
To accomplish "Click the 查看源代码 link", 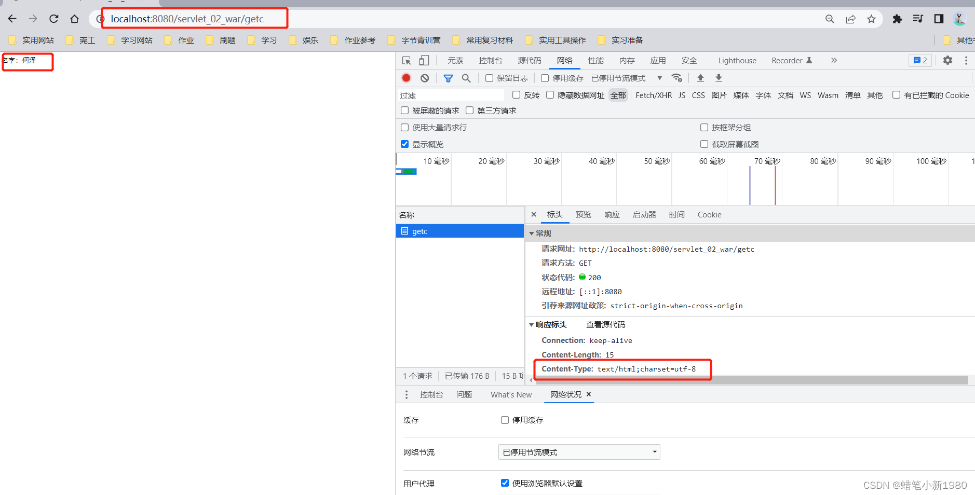I will tap(605, 324).
